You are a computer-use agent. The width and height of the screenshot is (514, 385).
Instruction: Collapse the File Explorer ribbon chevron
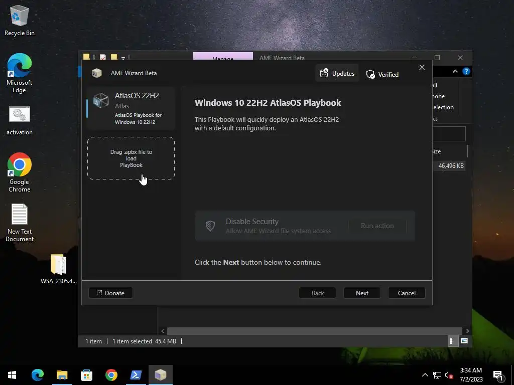point(455,71)
